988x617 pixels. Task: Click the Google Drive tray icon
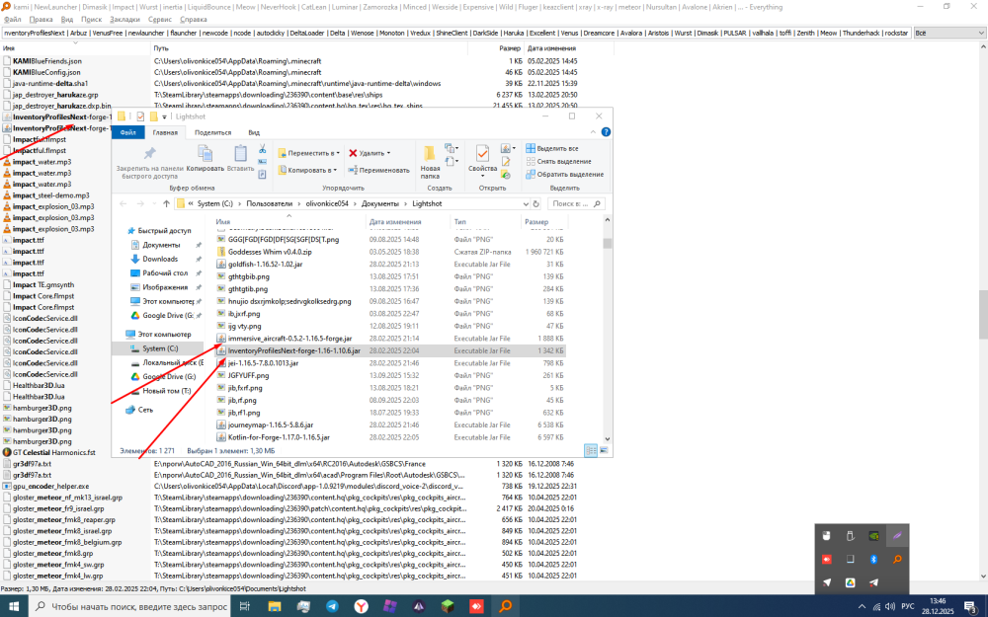pos(850,582)
